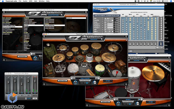Viewport: 174px width, 109px height.
Task: Hit the clear cocktail drum in the Drummer 4 window
Action: [x=133, y=79]
